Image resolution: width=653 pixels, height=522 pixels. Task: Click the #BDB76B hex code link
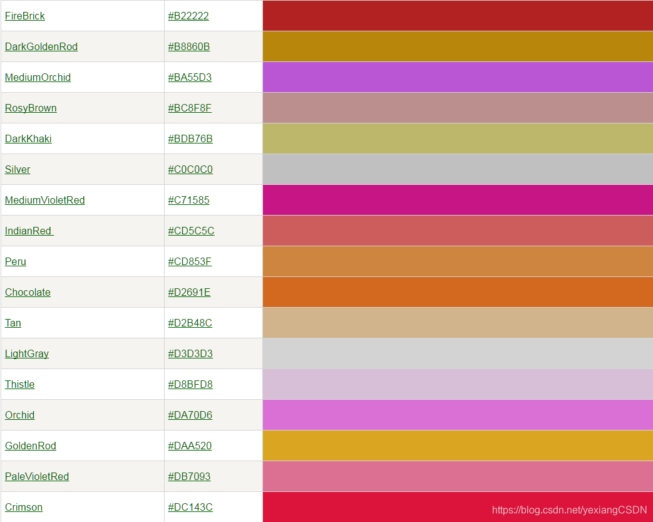[190, 139]
